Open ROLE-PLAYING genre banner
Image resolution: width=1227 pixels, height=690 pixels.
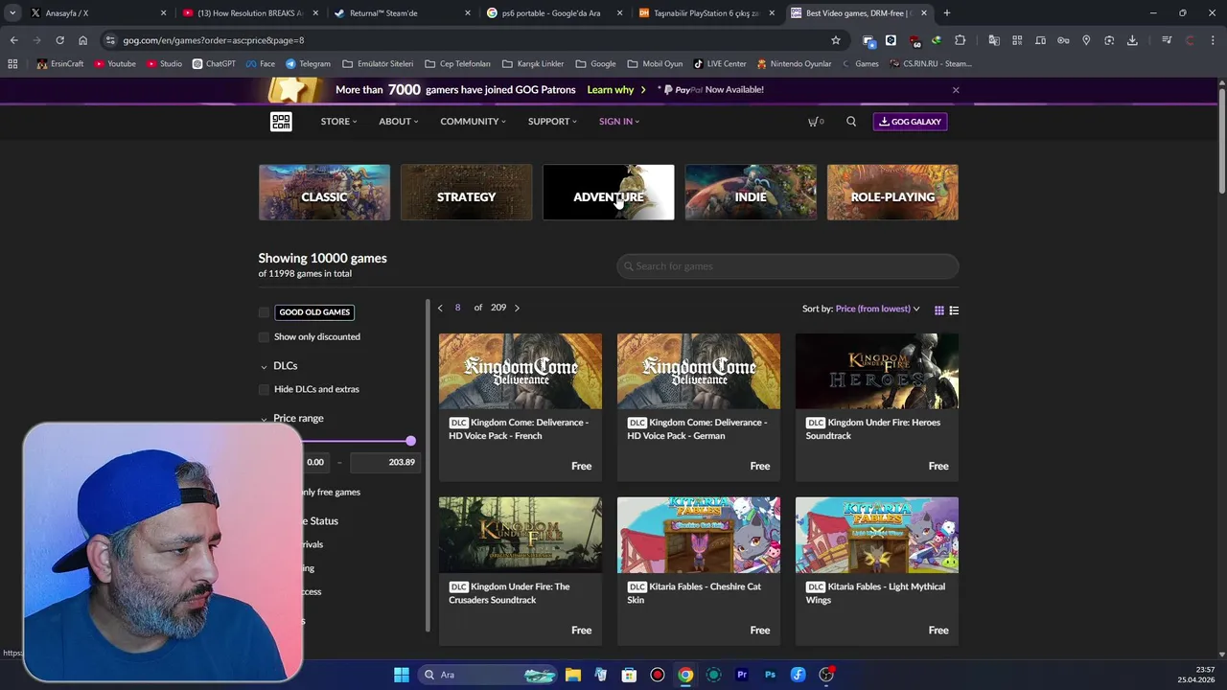pos(892,193)
